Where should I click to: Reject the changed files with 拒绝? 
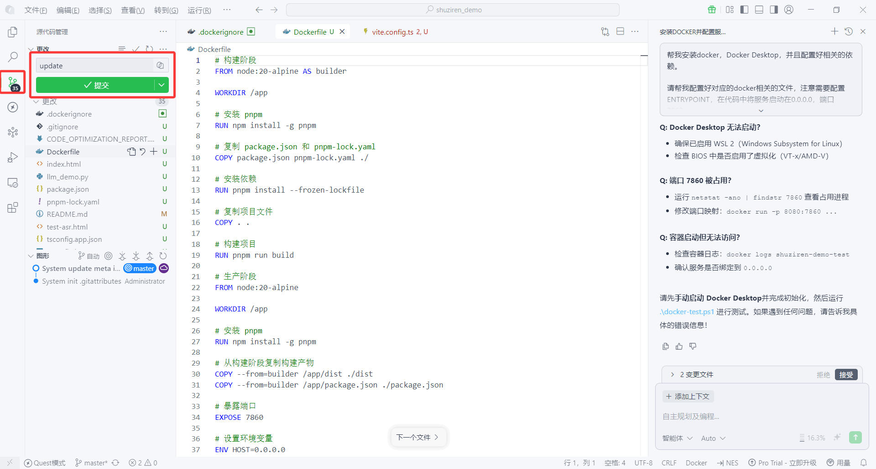click(823, 374)
